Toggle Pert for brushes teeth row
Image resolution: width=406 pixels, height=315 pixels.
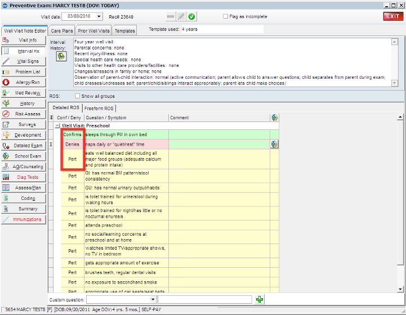(73, 272)
